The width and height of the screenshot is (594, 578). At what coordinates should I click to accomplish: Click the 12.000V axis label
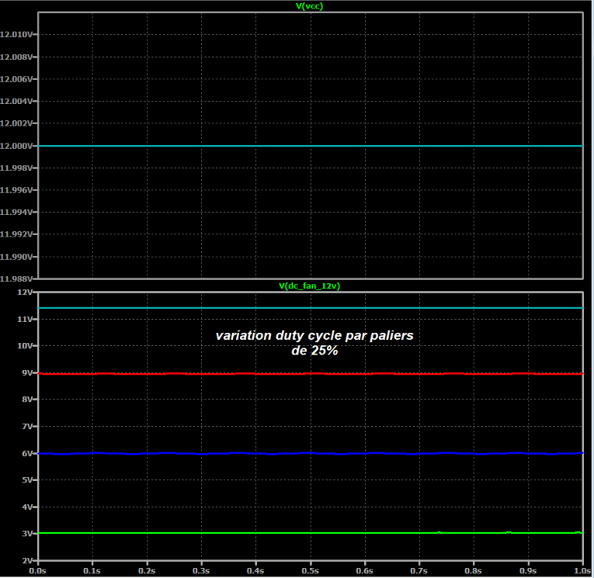[16, 146]
